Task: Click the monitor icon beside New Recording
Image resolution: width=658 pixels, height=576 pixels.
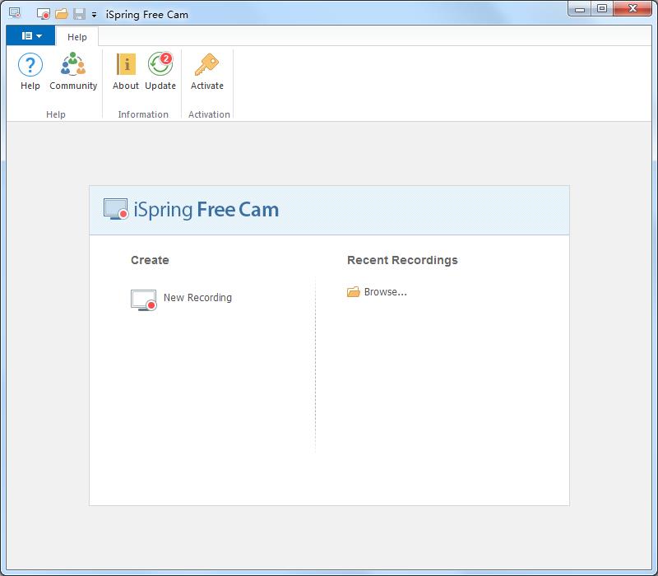Action: pos(143,300)
